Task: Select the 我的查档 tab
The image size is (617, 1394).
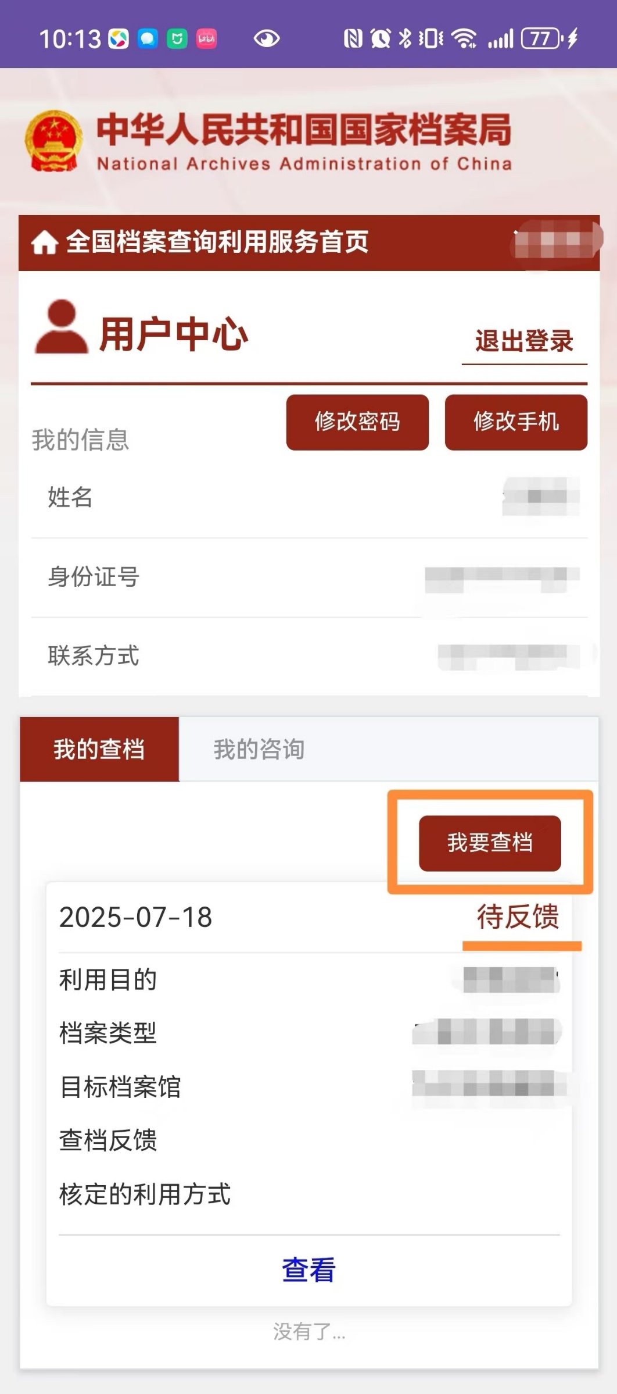Action: click(99, 749)
